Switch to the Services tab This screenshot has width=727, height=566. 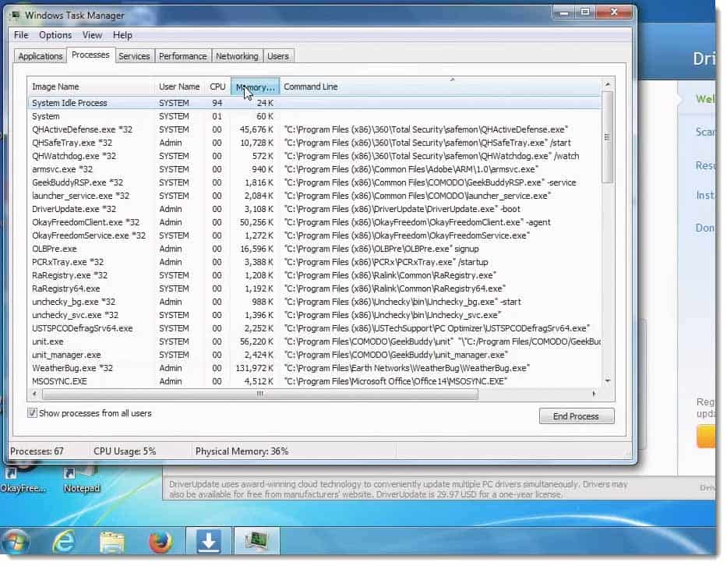point(134,56)
